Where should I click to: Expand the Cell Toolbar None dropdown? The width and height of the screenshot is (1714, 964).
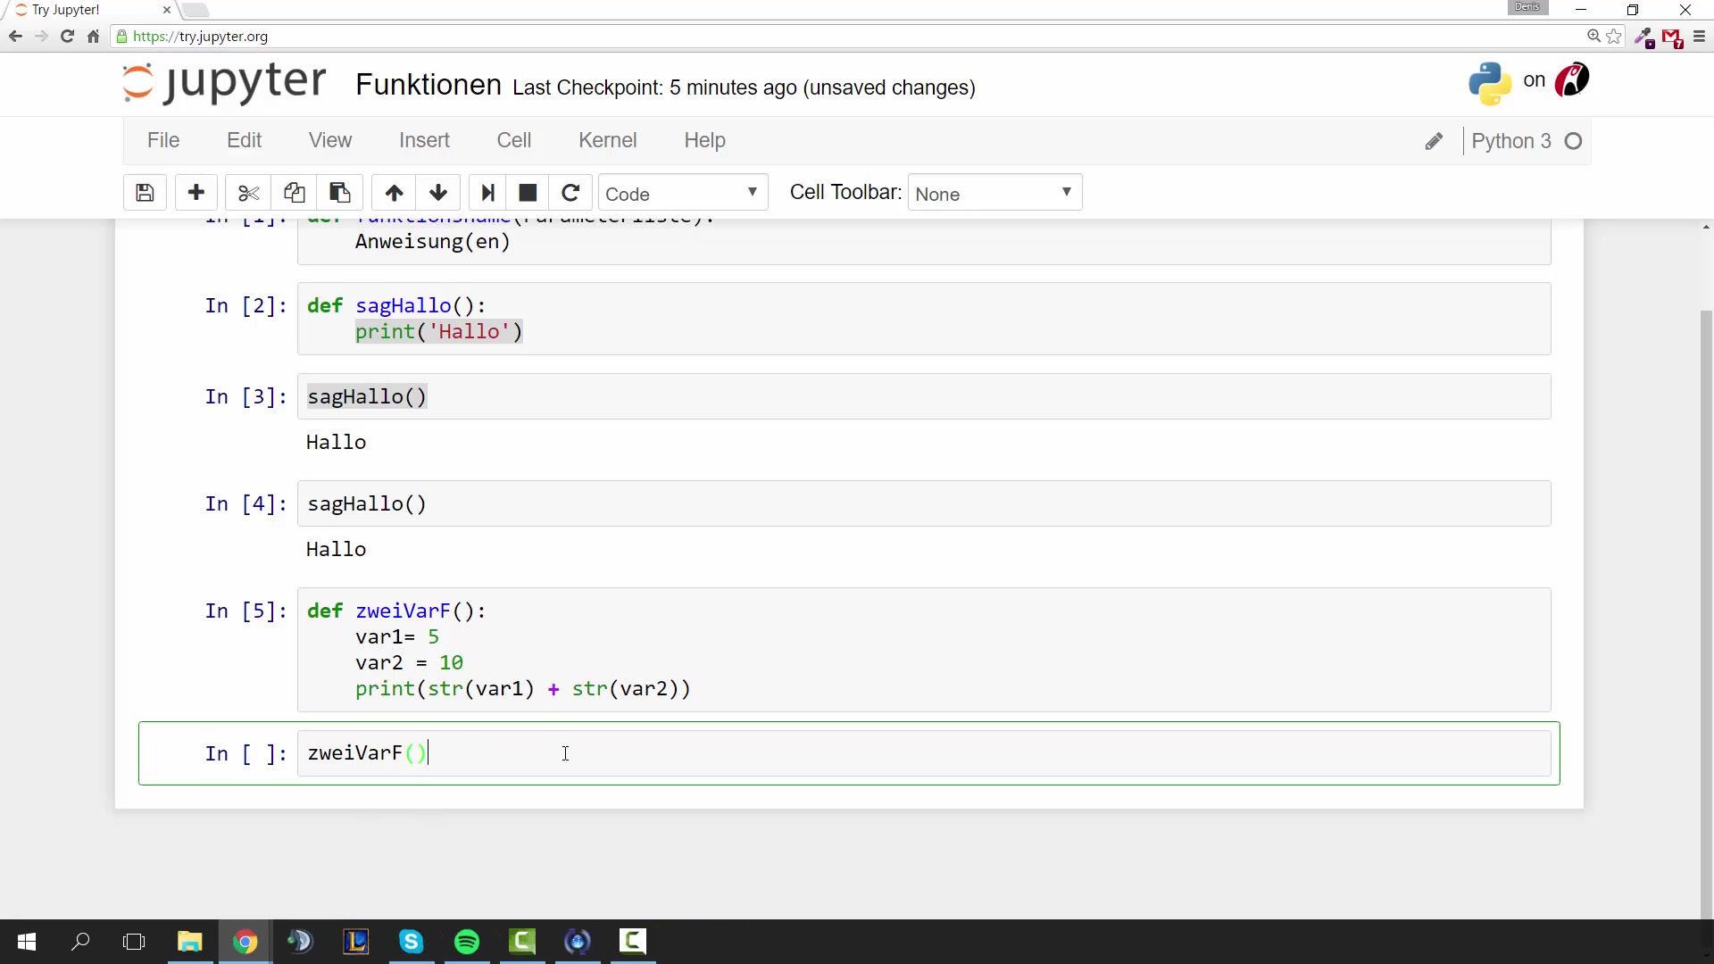994,194
